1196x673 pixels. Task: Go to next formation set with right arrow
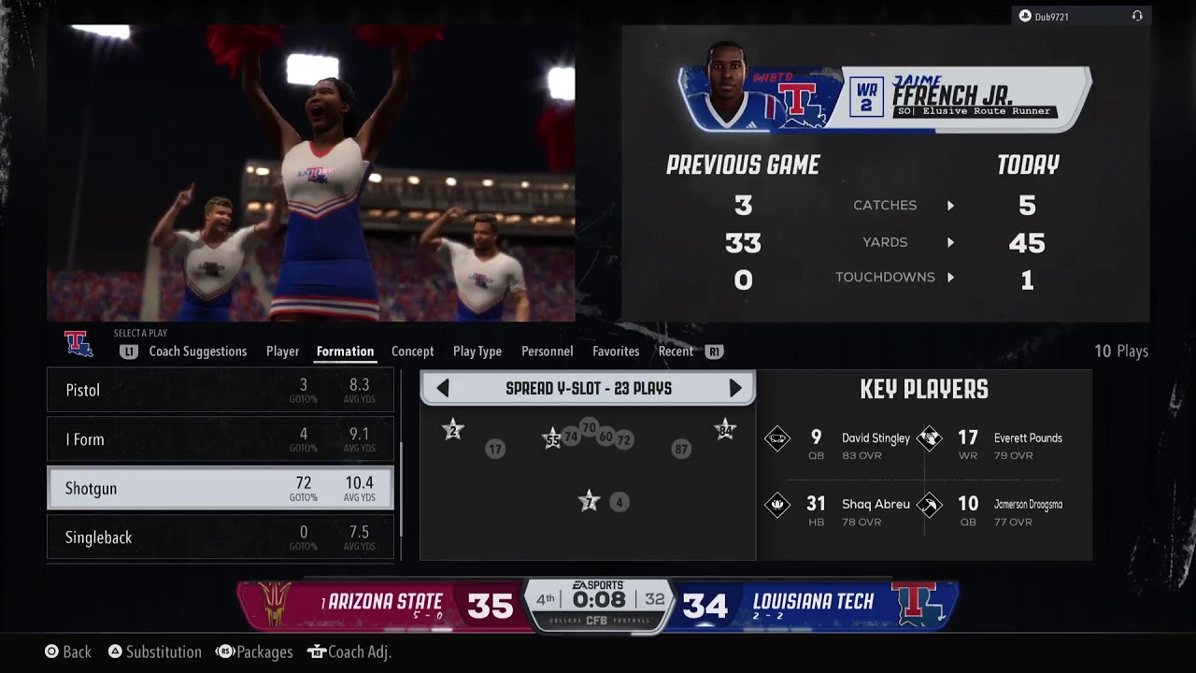[735, 388]
